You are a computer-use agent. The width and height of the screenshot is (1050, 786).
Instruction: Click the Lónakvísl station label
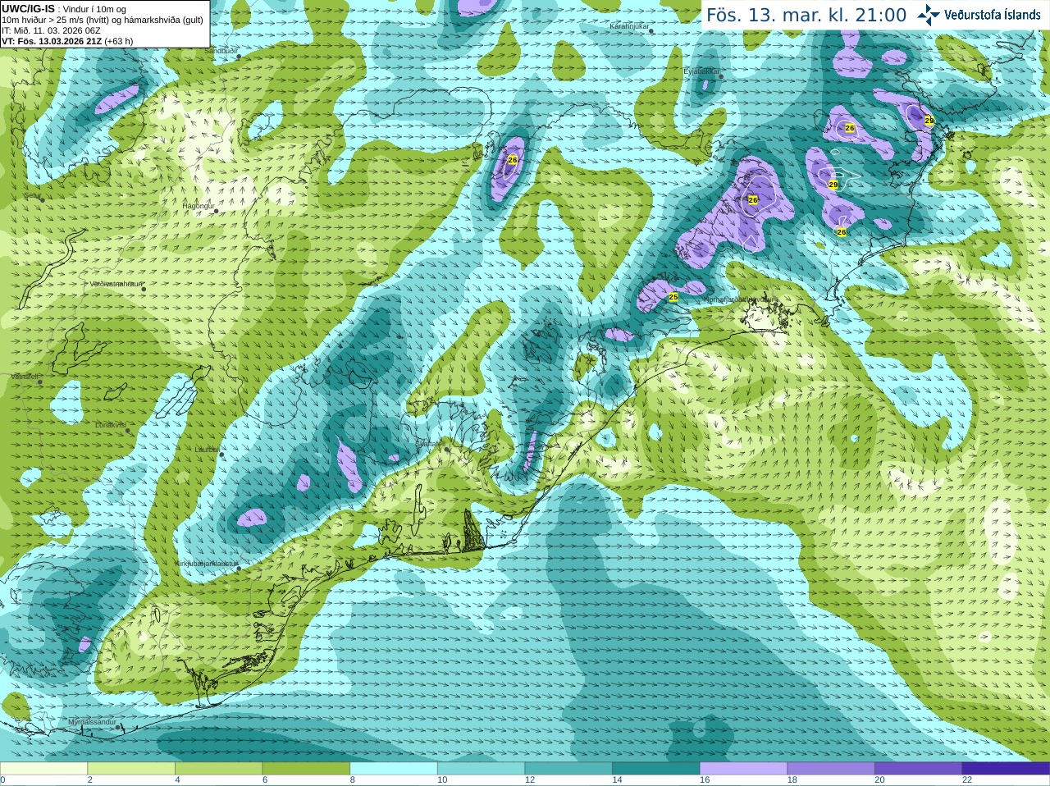tap(110, 425)
